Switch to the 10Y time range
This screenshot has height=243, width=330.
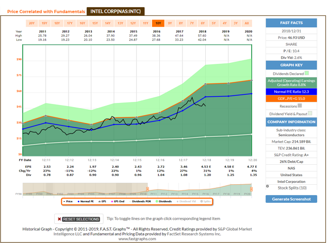(158, 23)
